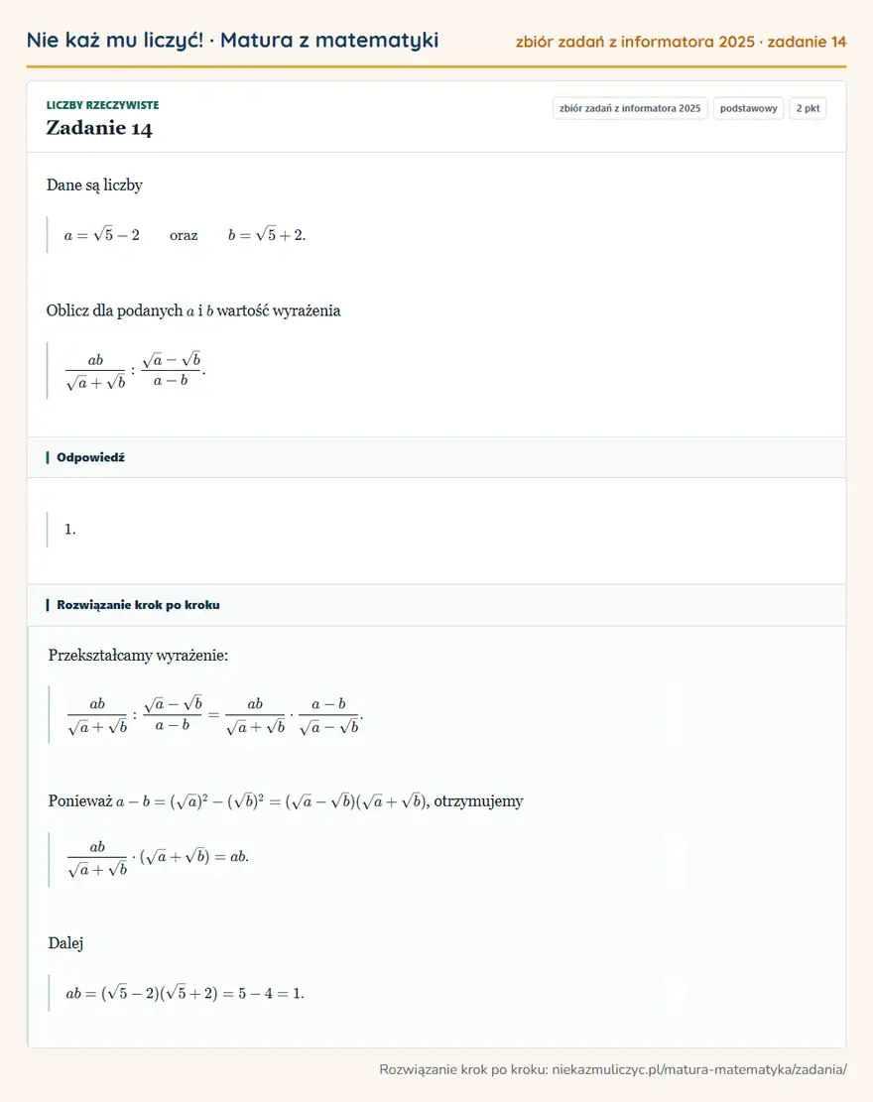Click the simplified result "= ab" equation
Screen dimensions: 873x1102
tap(158, 857)
